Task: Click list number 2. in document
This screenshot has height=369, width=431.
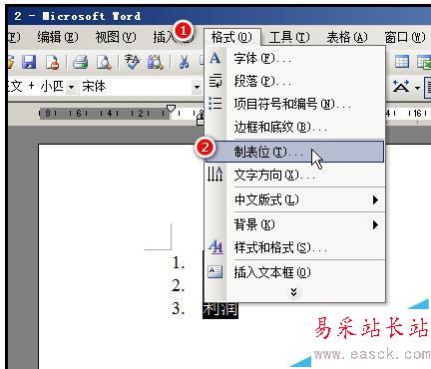Action: [x=179, y=286]
